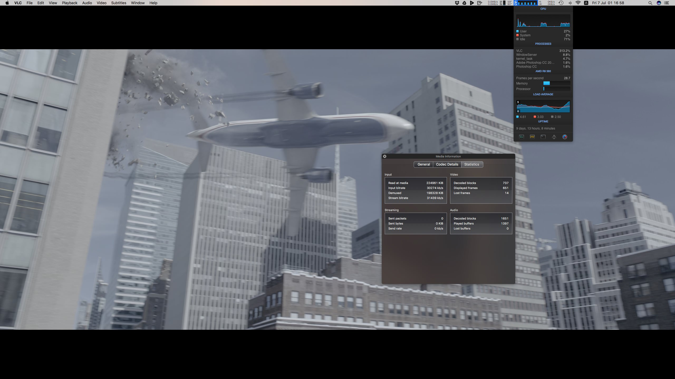Open the File menu
675x379 pixels.
[x=30, y=3]
